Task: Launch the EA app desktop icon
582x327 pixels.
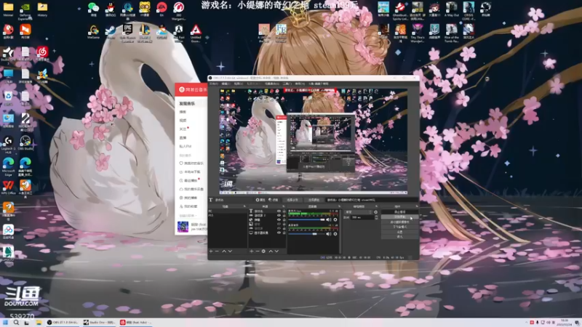Action: (162, 9)
